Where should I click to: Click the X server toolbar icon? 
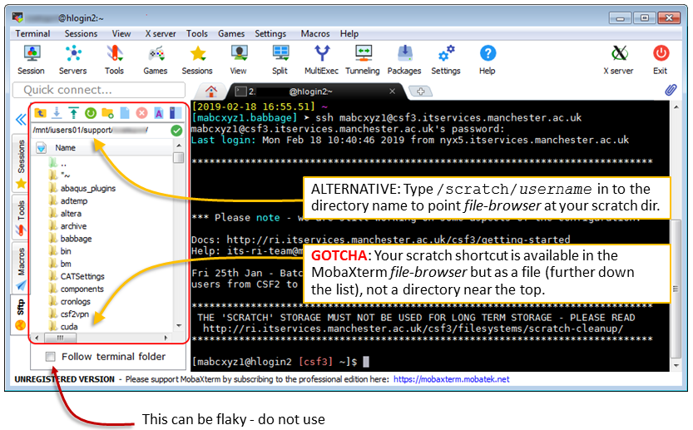619,60
